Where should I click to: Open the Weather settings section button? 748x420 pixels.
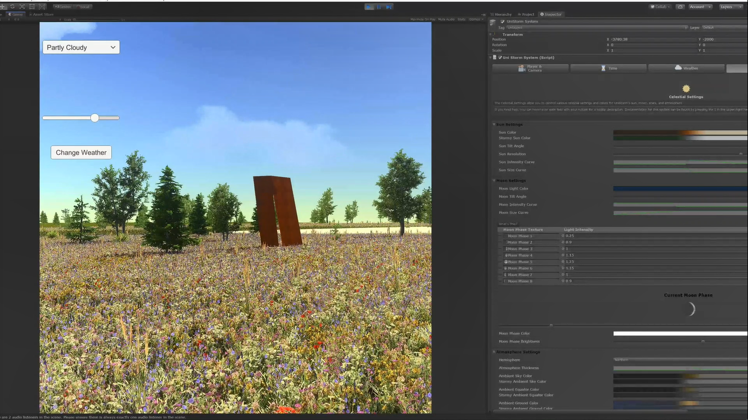[x=687, y=68]
